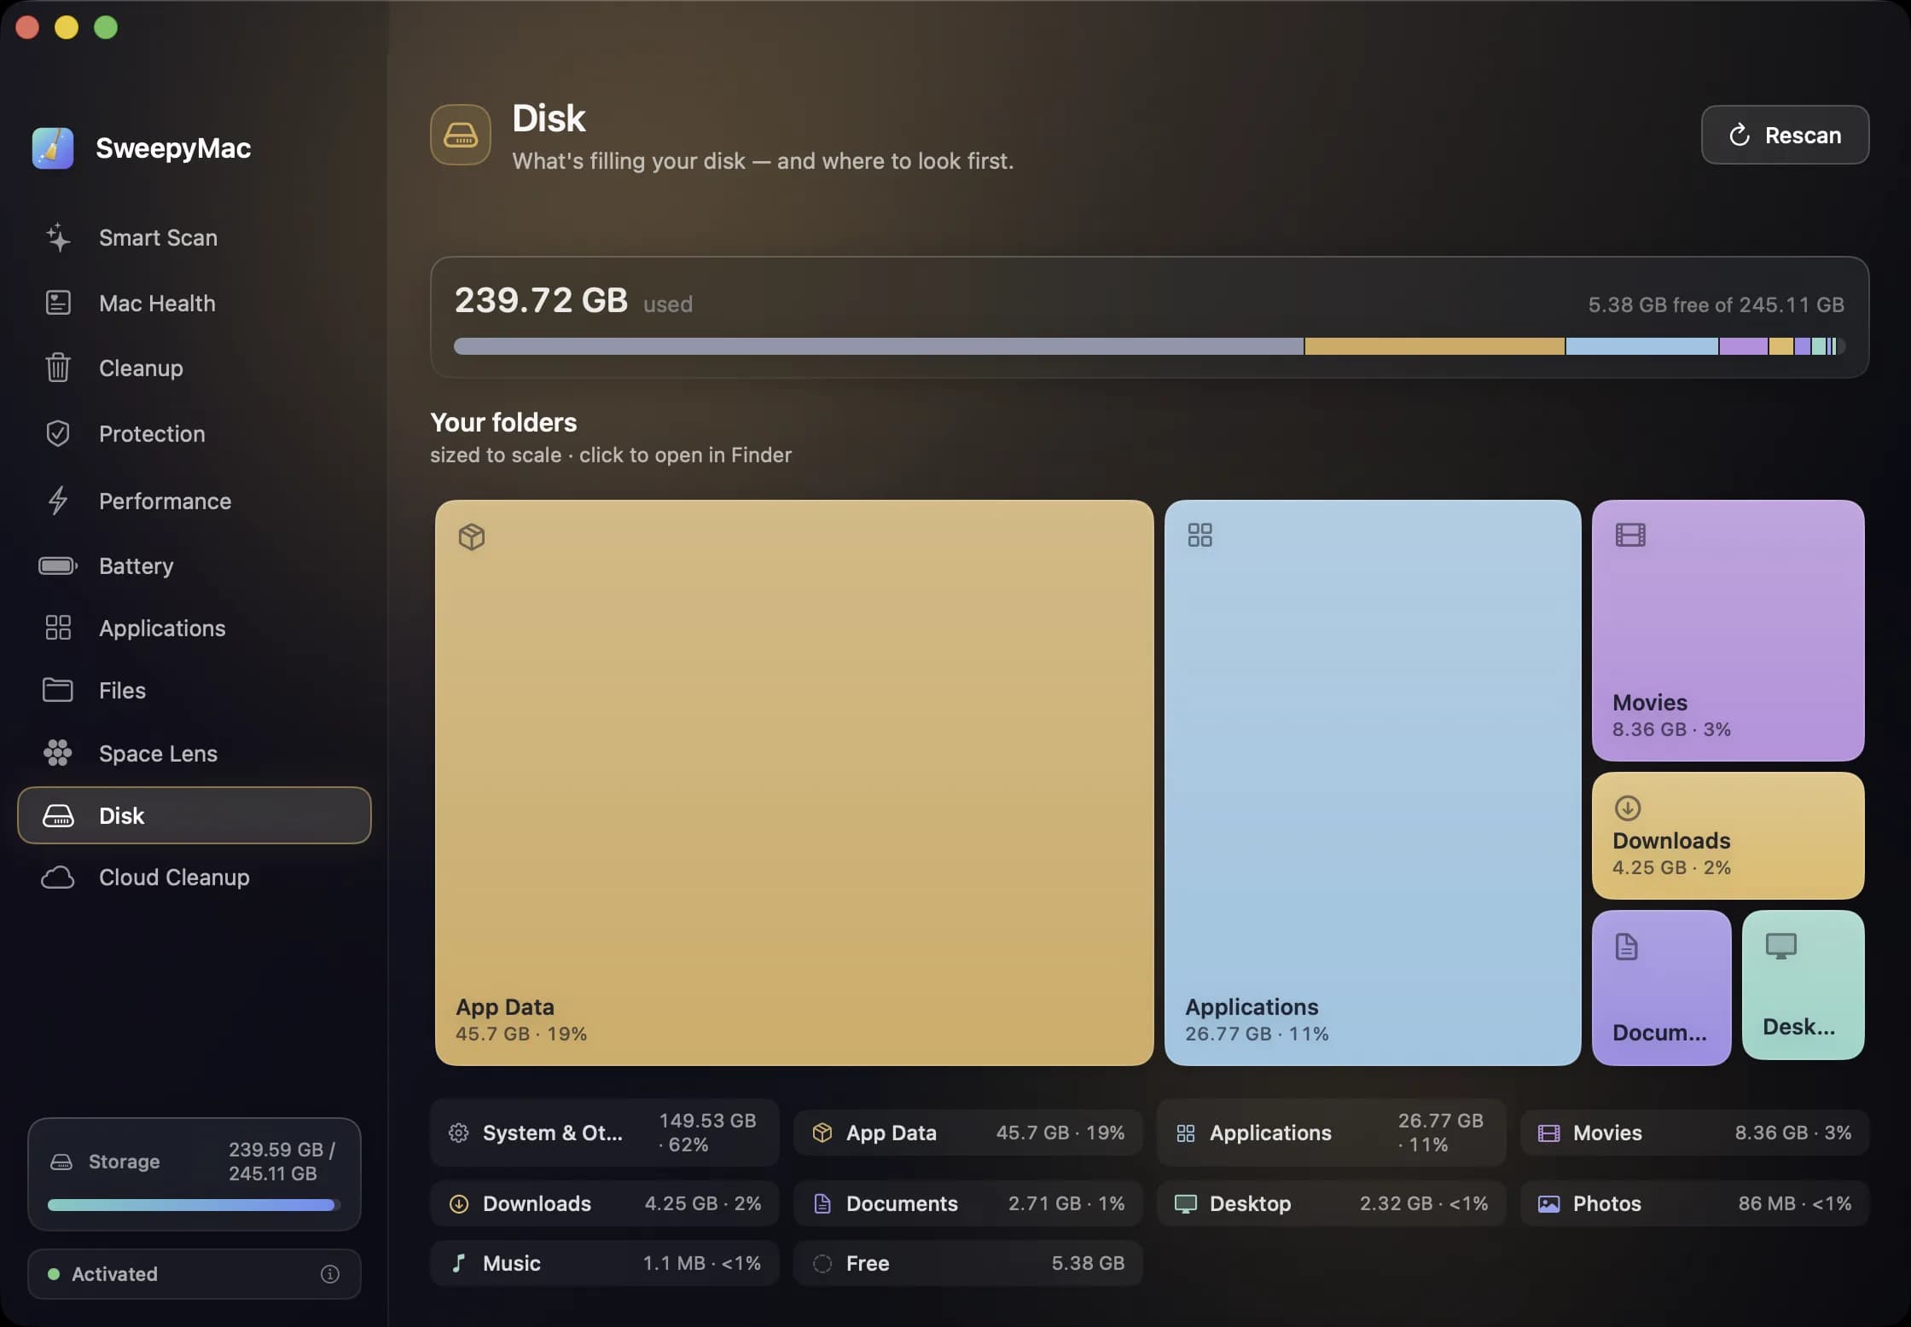
Task: Go to Mac Health section
Action: coord(195,303)
